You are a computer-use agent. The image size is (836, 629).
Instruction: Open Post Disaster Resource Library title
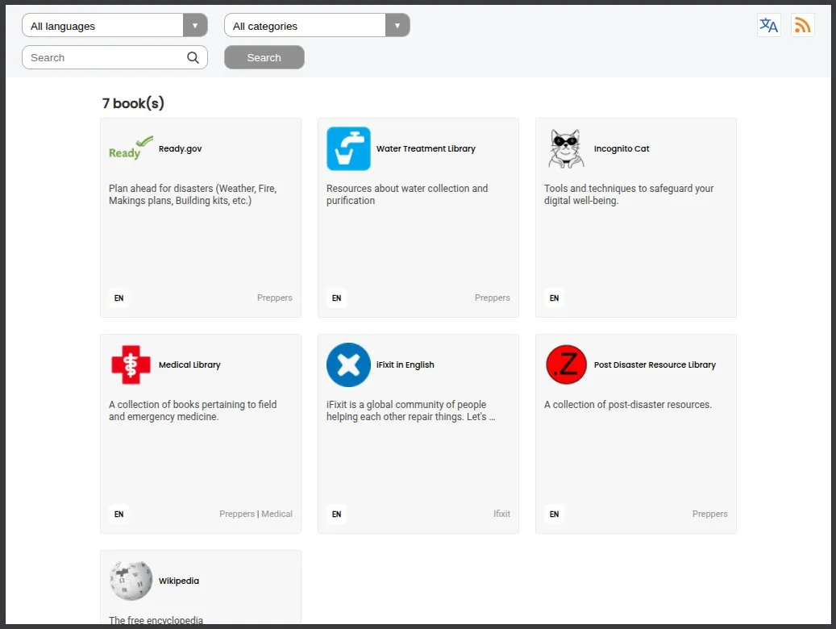point(654,364)
